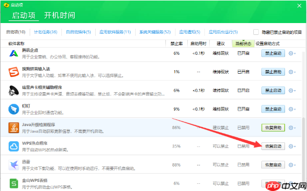Click the 35% value in WPS热点程序 row

(x=176, y=146)
